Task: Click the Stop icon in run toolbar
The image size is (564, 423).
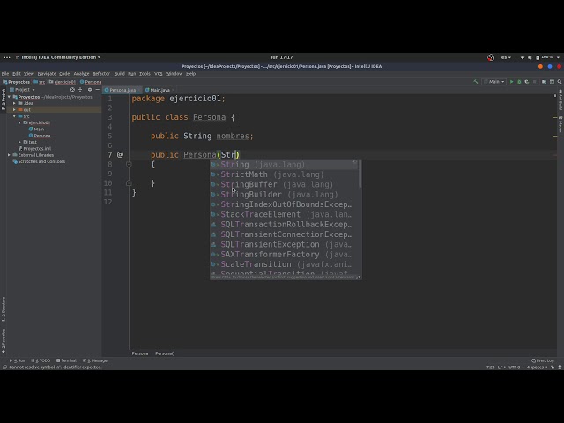Action: click(535, 82)
